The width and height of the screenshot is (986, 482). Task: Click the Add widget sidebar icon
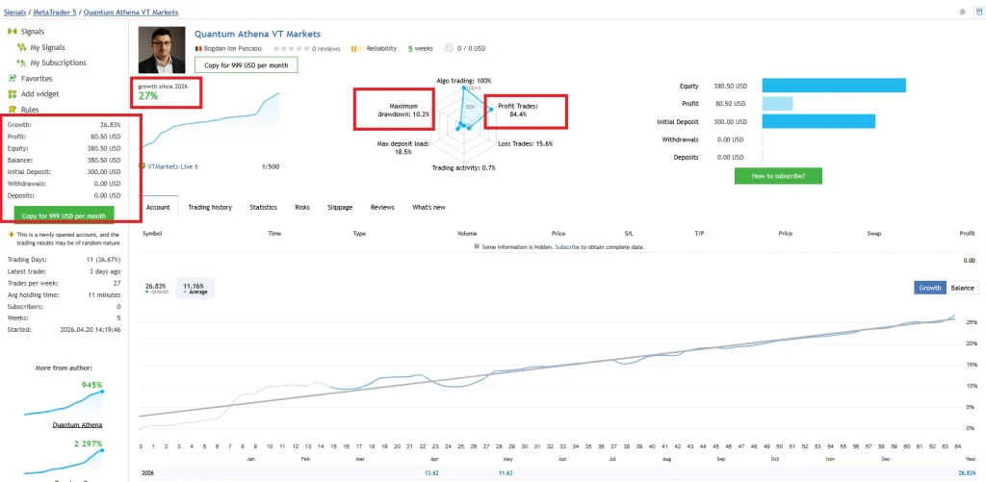tap(12, 94)
